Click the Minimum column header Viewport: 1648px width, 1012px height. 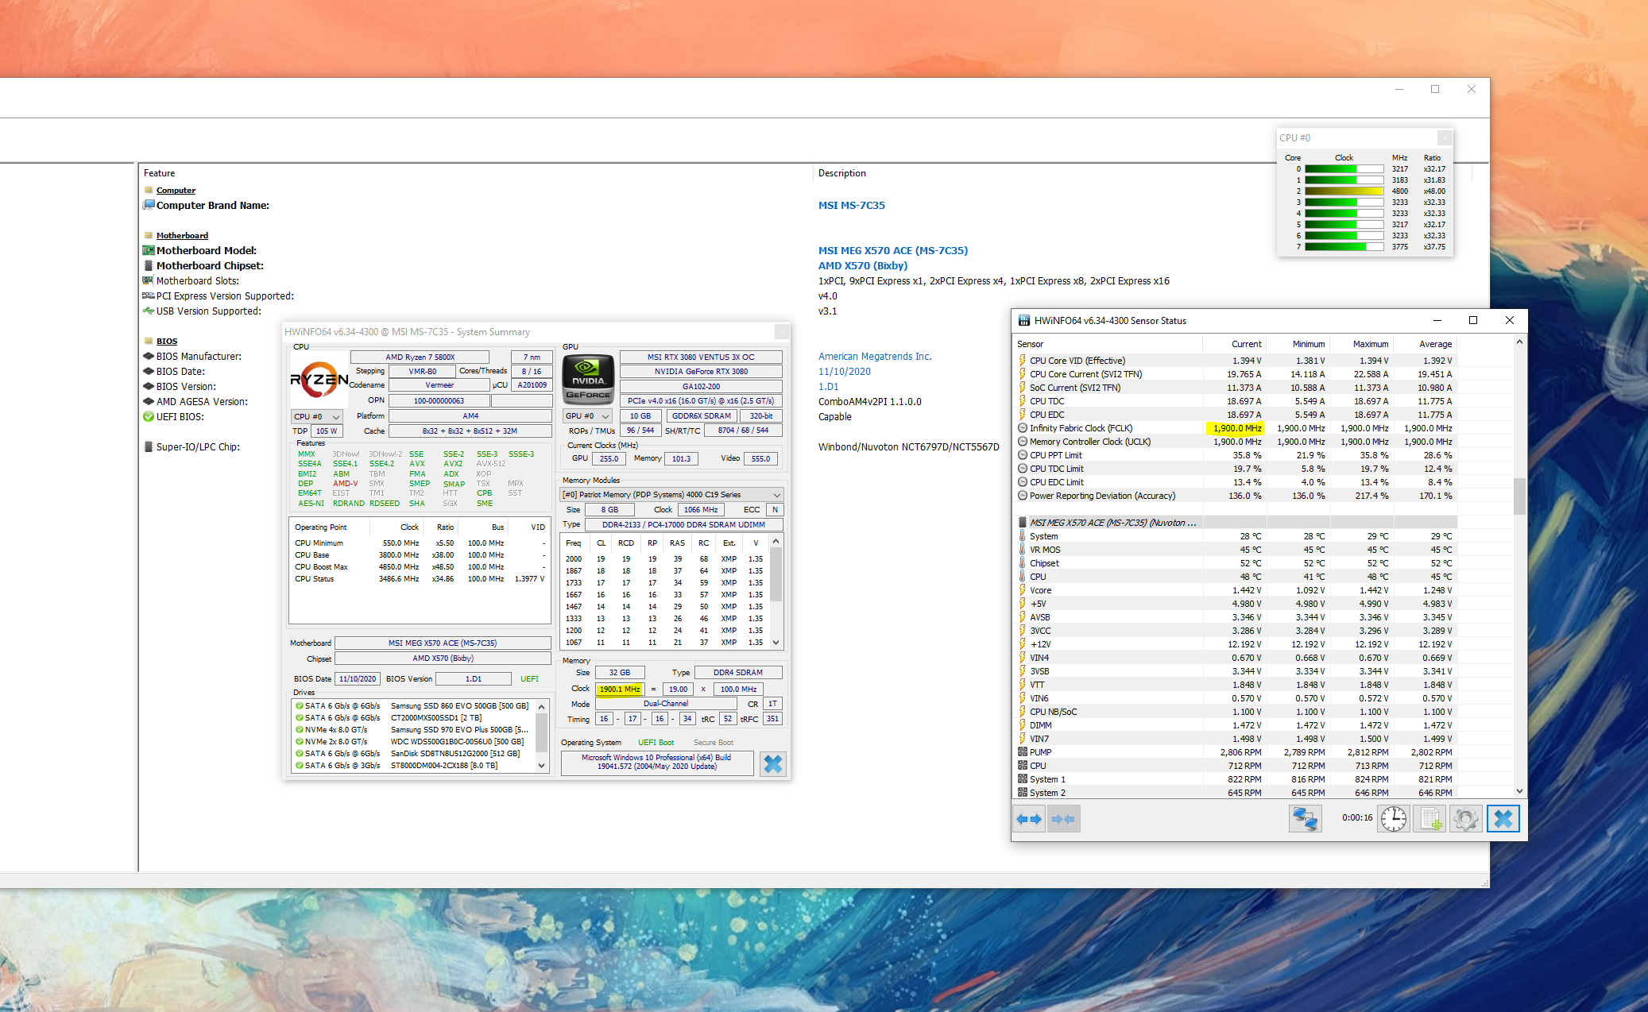click(1298, 344)
